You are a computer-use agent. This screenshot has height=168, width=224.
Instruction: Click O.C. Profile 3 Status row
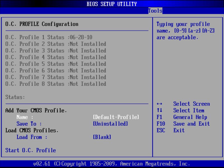tap(56, 51)
